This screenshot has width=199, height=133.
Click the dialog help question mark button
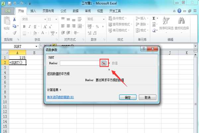[x=144, y=49]
